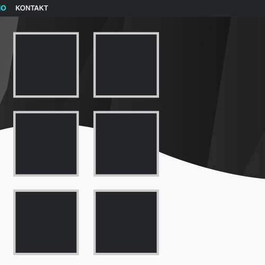
Task: Open the bottom-left portfolio tile
Action: pyautogui.click(x=46, y=222)
